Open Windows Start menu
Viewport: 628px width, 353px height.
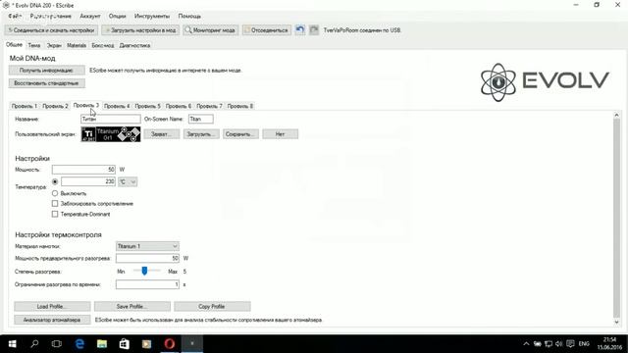click(x=12, y=344)
